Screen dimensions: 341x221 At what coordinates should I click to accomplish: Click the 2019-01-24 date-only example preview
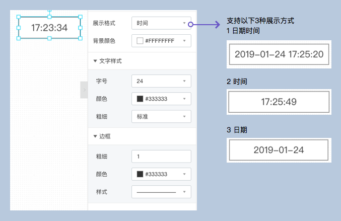(x=279, y=150)
